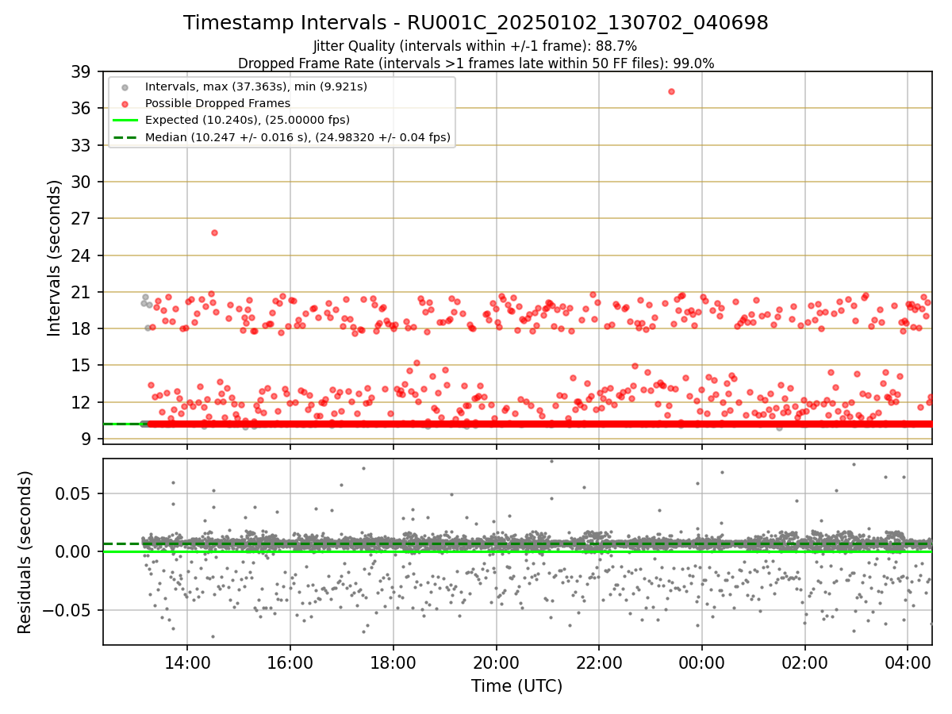
Task: Click the '00:00' x-axis tick label
Action: point(703,662)
